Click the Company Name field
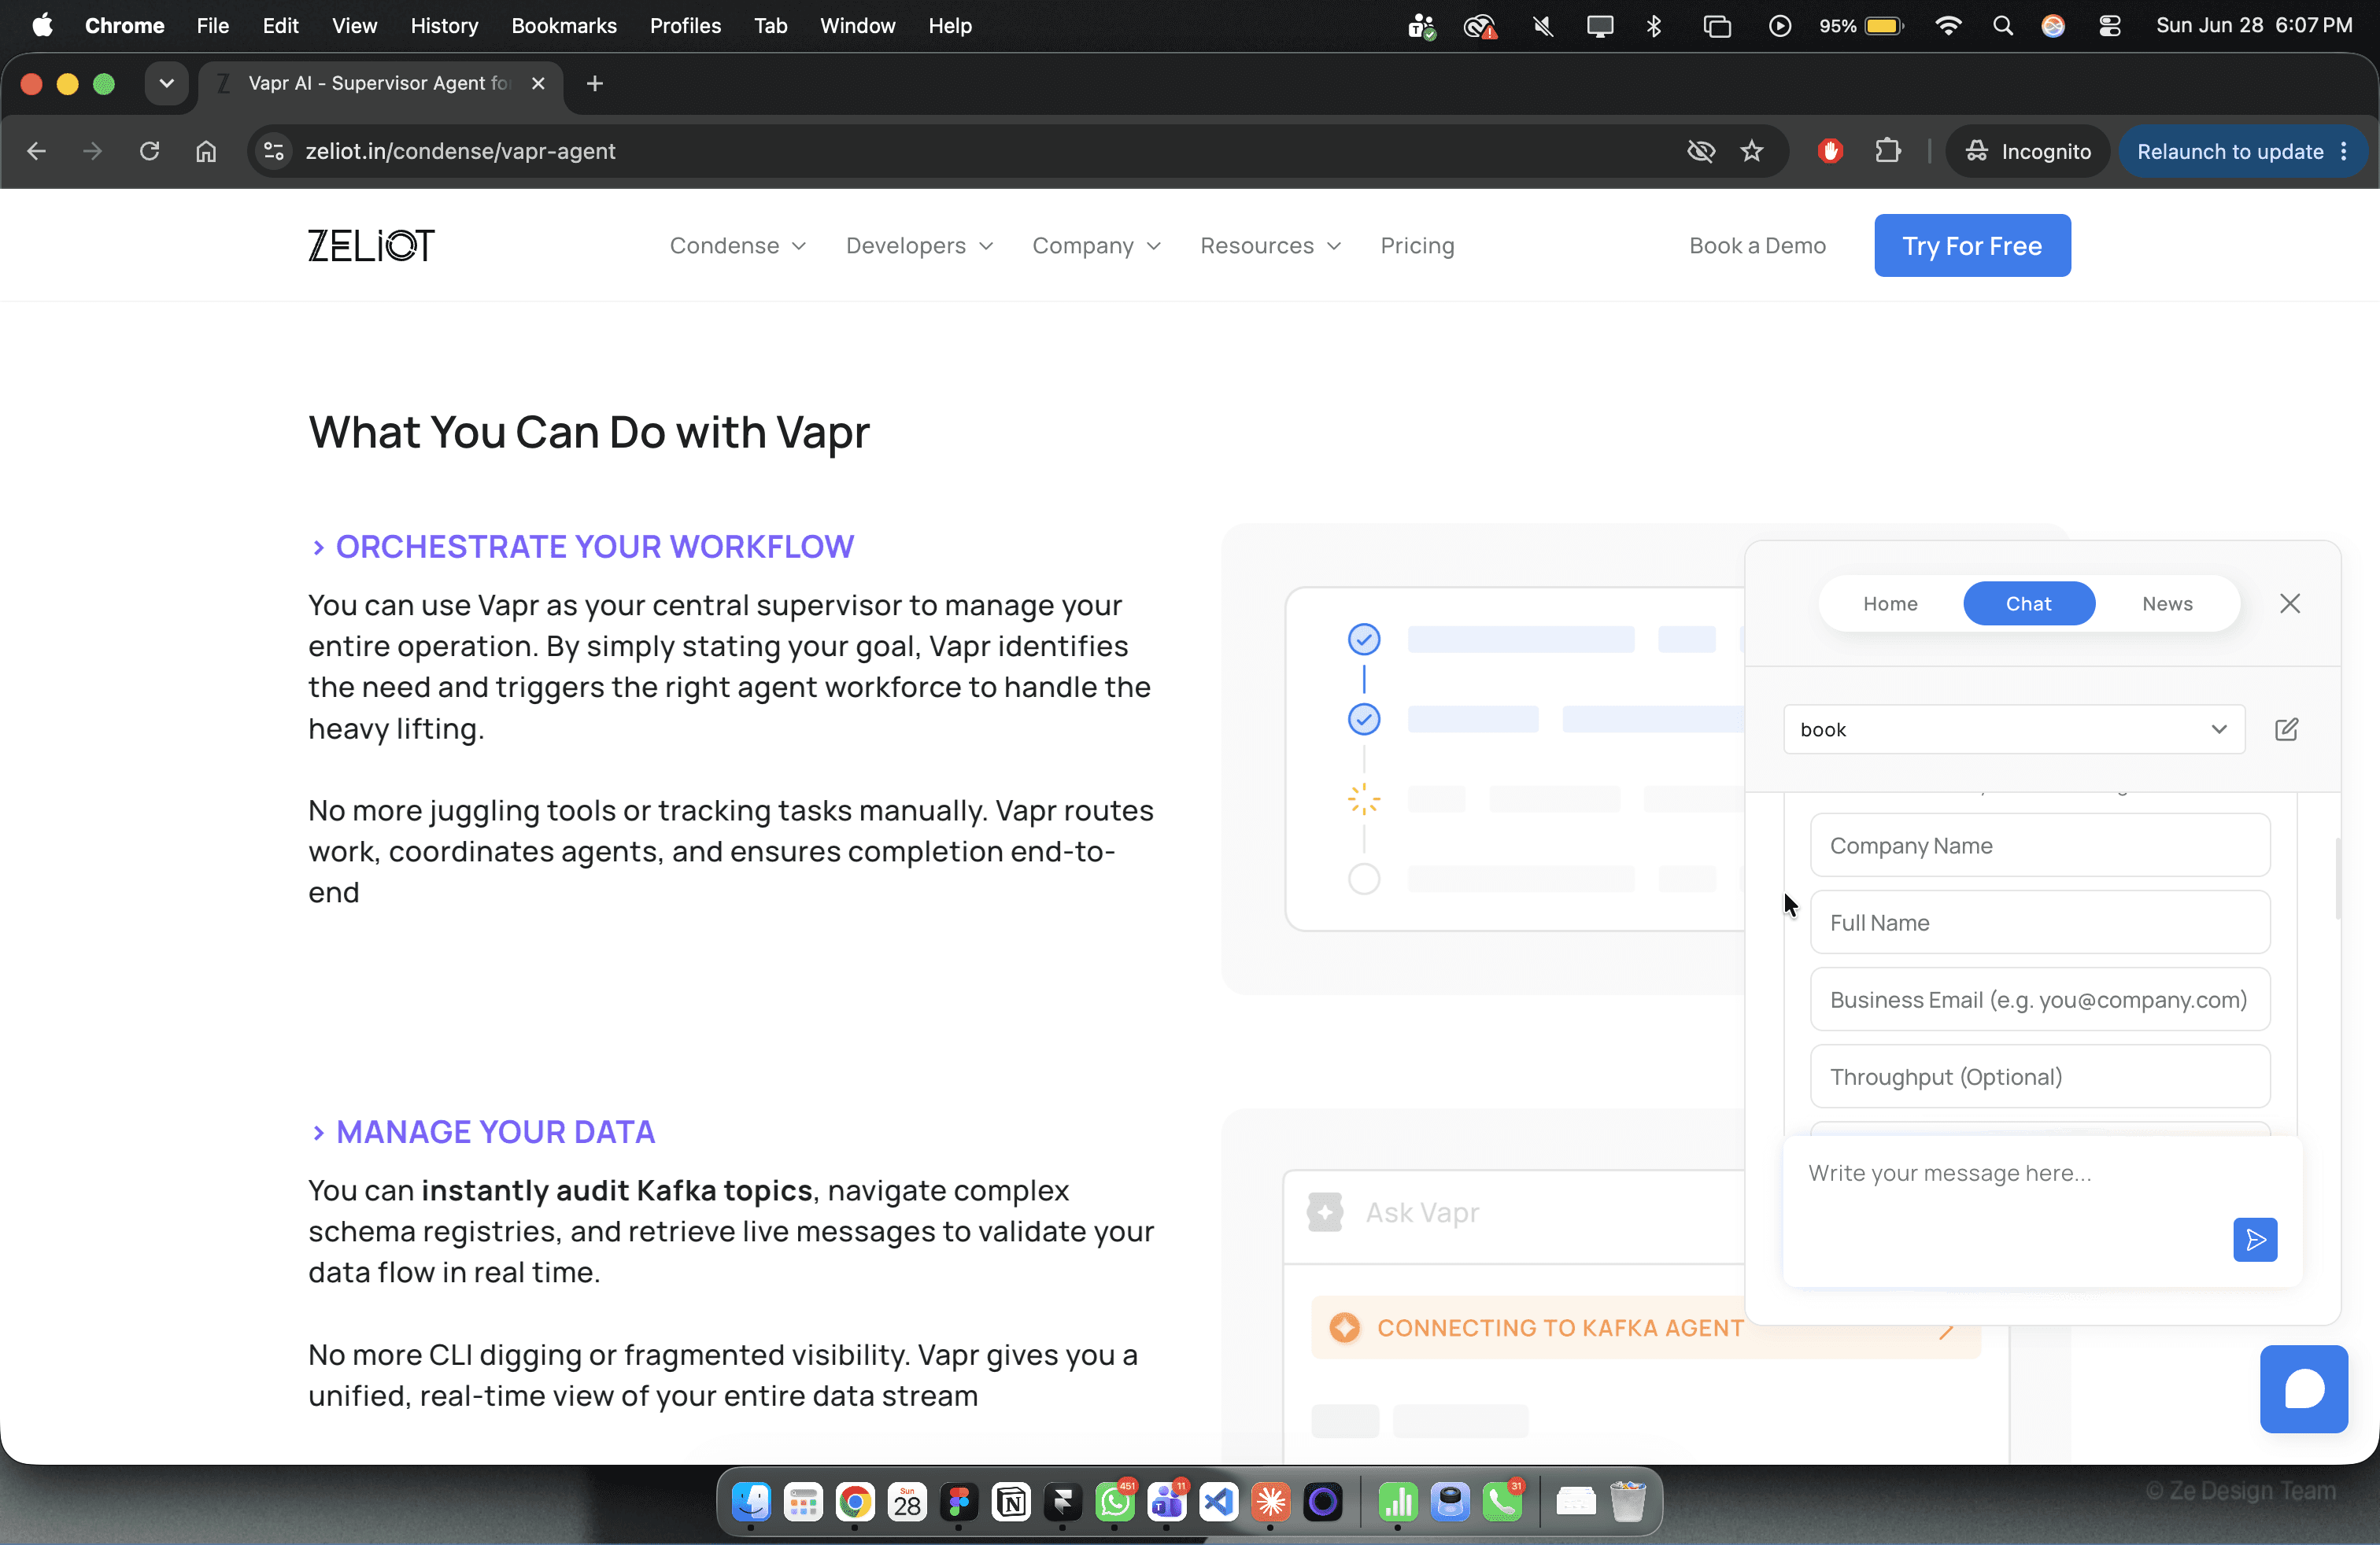2380x1545 pixels. pyautogui.click(x=2039, y=846)
